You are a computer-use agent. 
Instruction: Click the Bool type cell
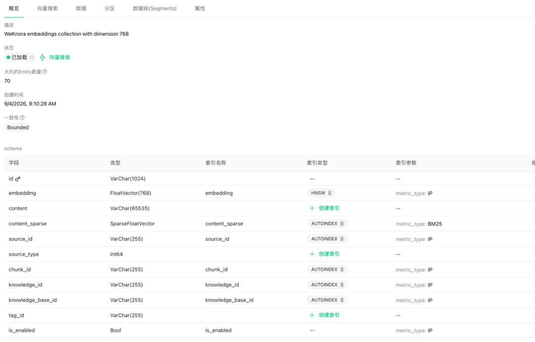[x=115, y=331]
